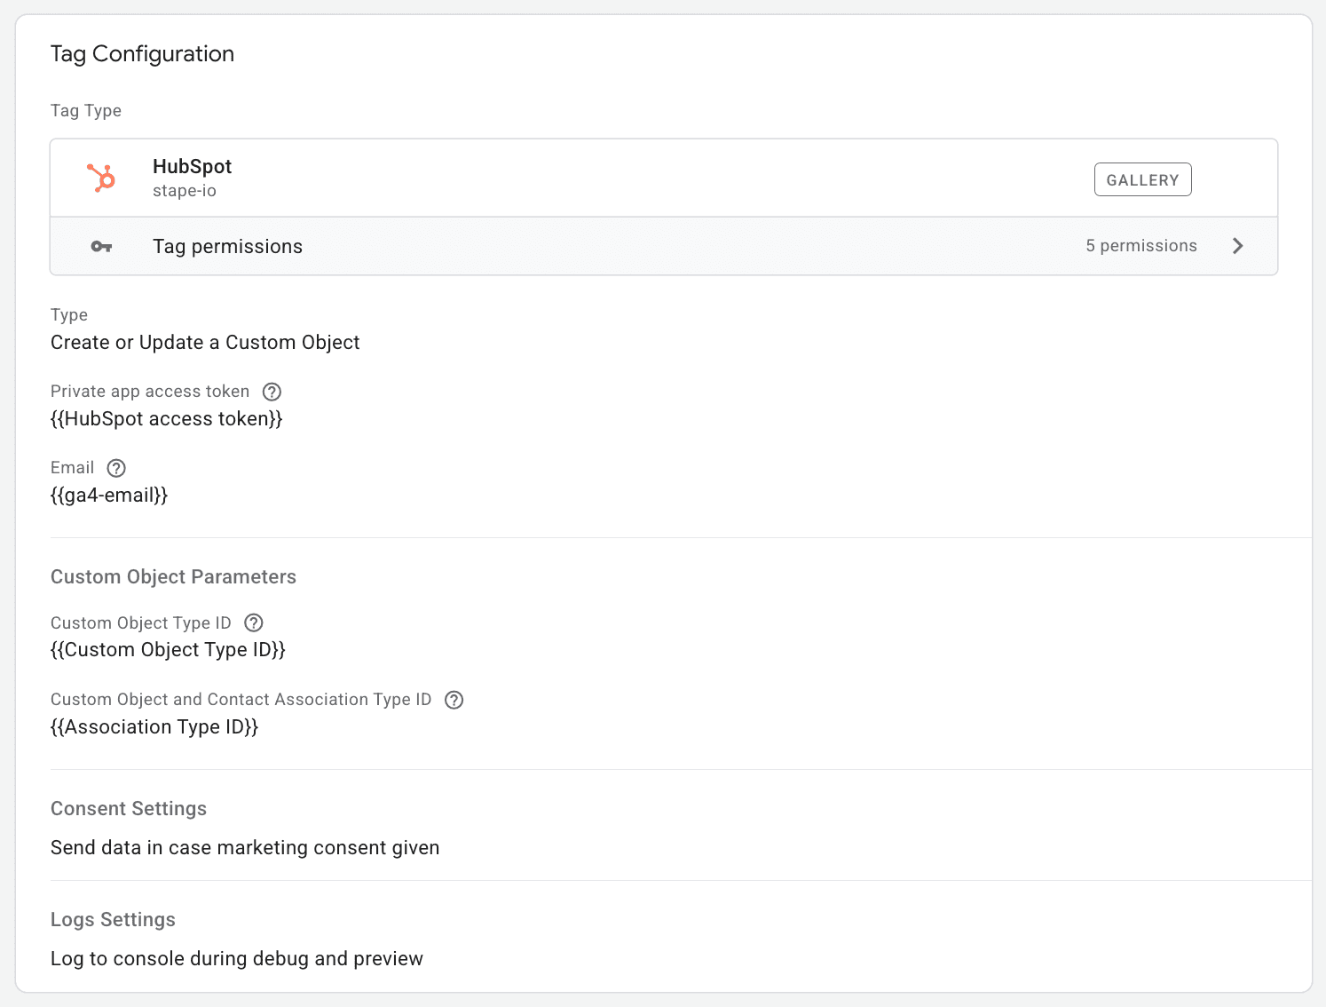This screenshot has height=1007, width=1326.
Task: Edit the Custom Object Type ID value
Action: 168,649
